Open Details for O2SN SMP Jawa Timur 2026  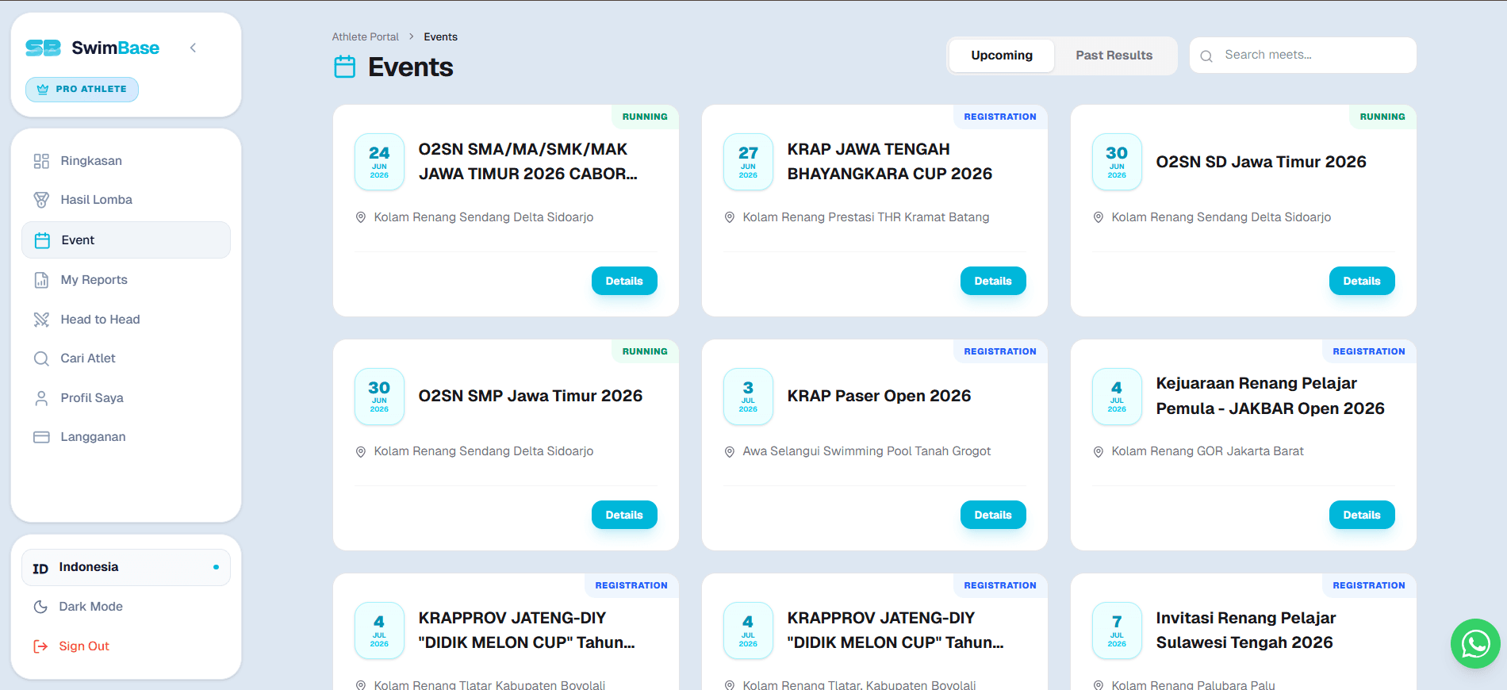(x=624, y=515)
